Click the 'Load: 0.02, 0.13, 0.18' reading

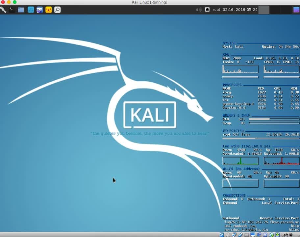tap(276, 58)
